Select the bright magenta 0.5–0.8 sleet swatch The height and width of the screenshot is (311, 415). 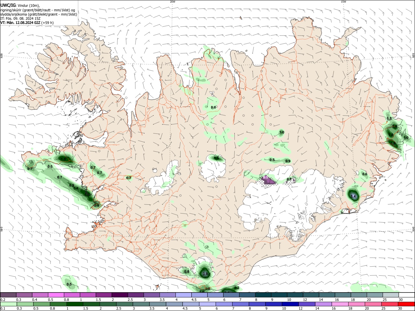coord(56,295)
